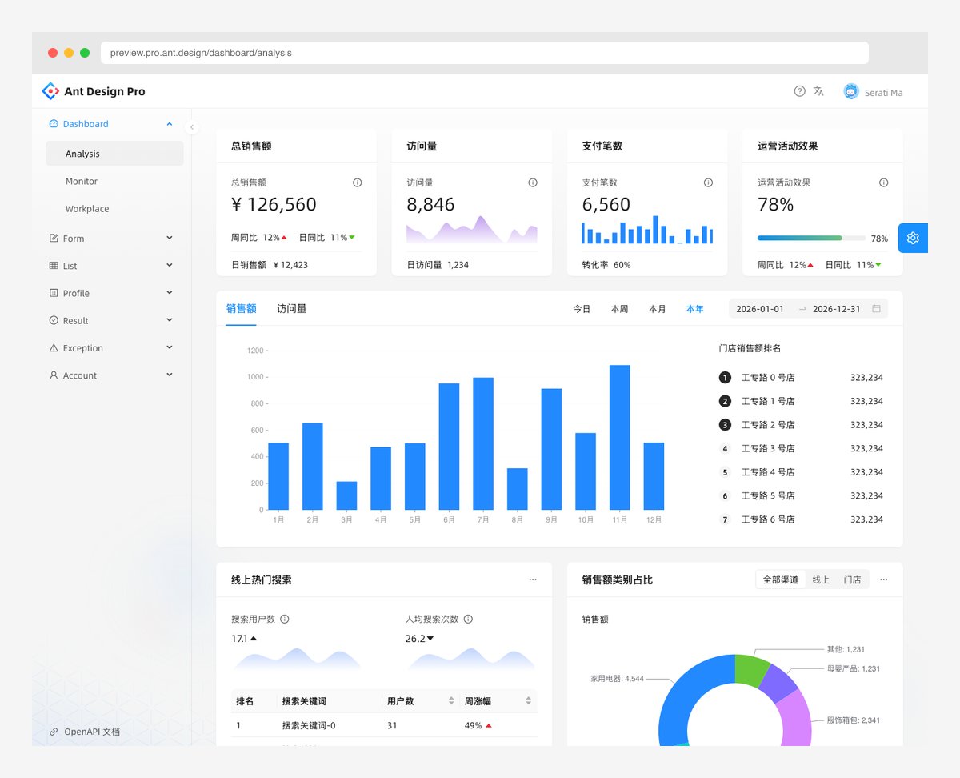The image size is (960, 778).
Task: Click the info icon beside 支付笔数
Action: (x=708, y=182)
